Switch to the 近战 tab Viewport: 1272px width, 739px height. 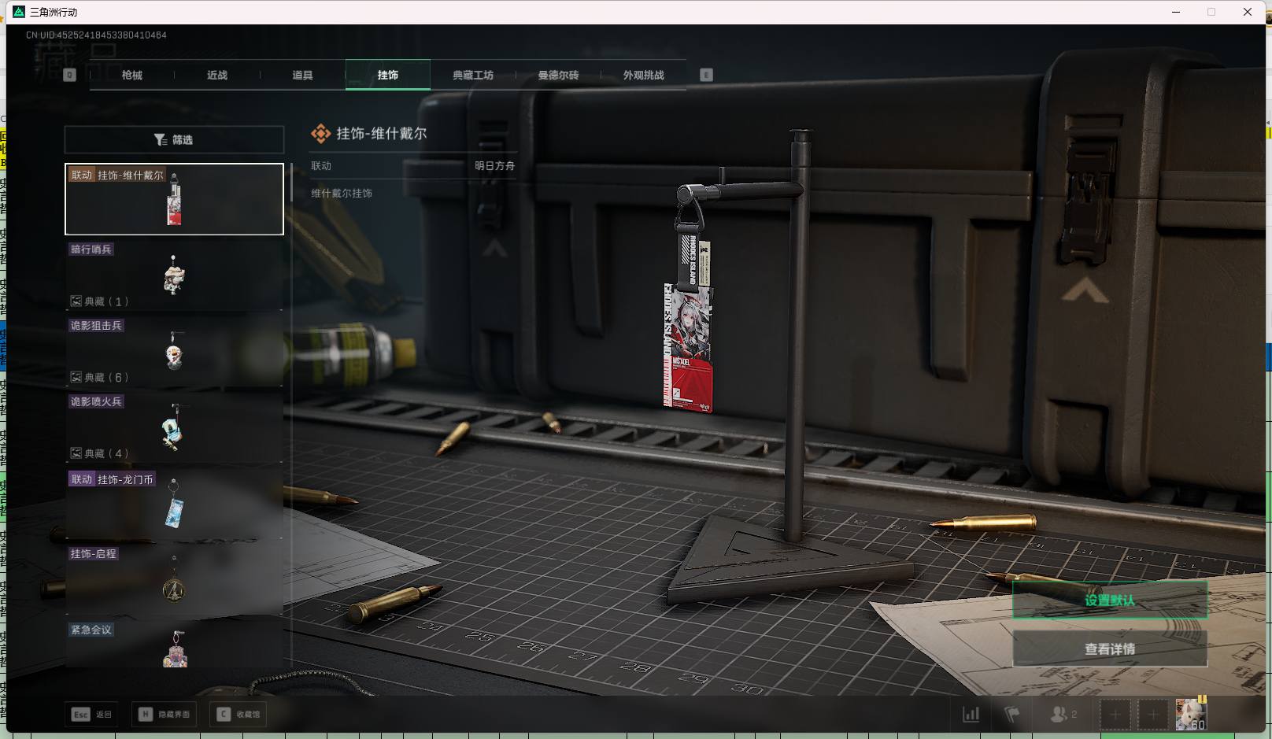tap(217, 75)
